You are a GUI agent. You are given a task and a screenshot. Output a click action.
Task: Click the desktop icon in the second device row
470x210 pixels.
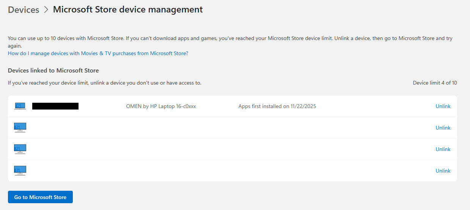(x=20, y=128)
